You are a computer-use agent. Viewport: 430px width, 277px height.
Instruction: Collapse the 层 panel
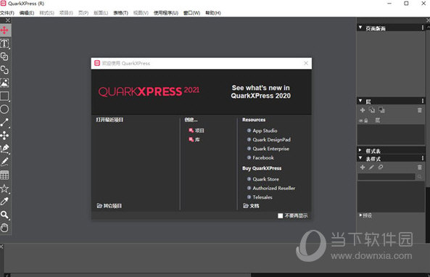pyautogui.click(x=360, y=101)
